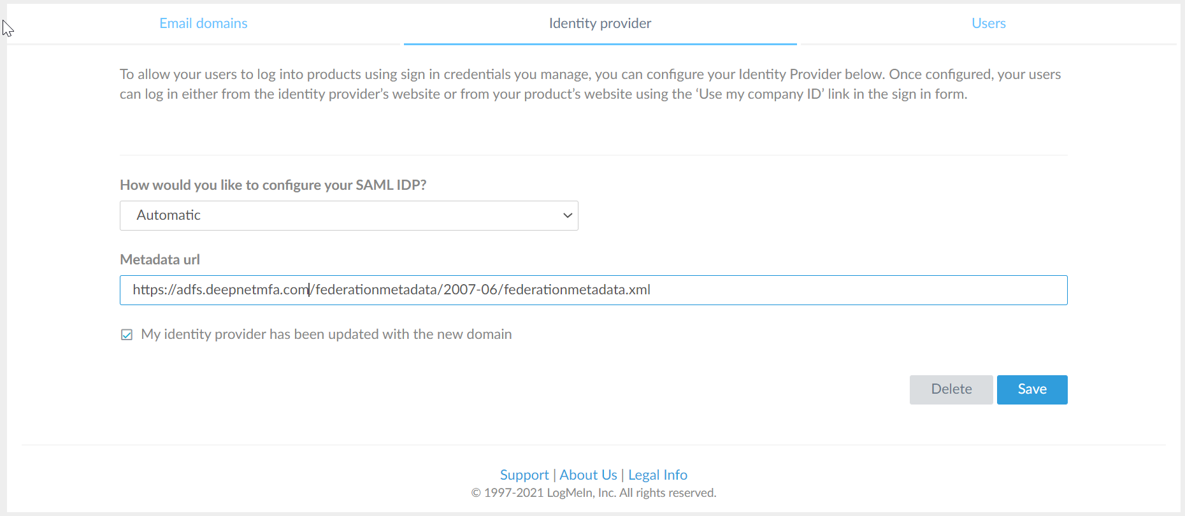
Task: Uncheck the identity provider updated checkbox
Action: pos(127,335)
